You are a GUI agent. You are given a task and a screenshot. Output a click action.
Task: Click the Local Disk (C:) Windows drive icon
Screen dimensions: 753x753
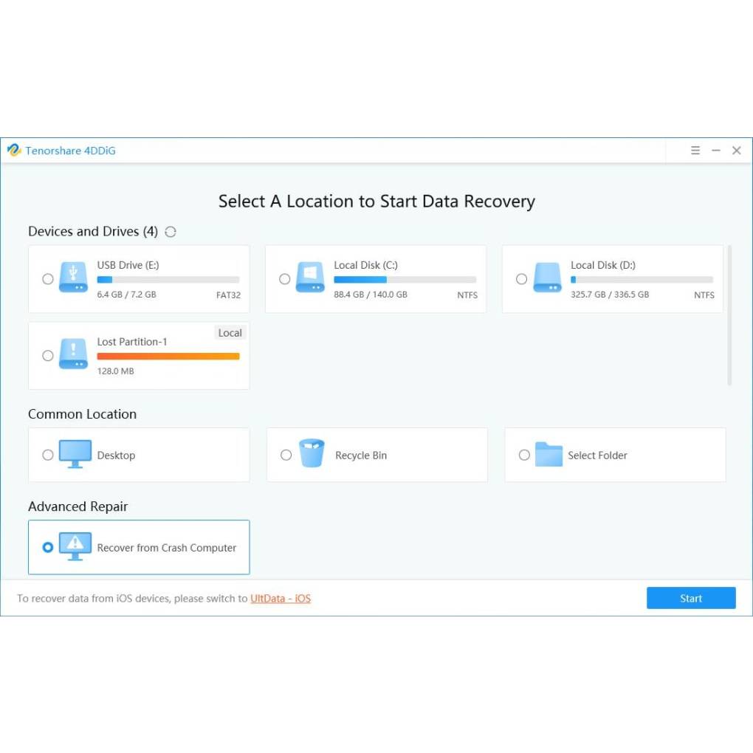click(310, 277)
